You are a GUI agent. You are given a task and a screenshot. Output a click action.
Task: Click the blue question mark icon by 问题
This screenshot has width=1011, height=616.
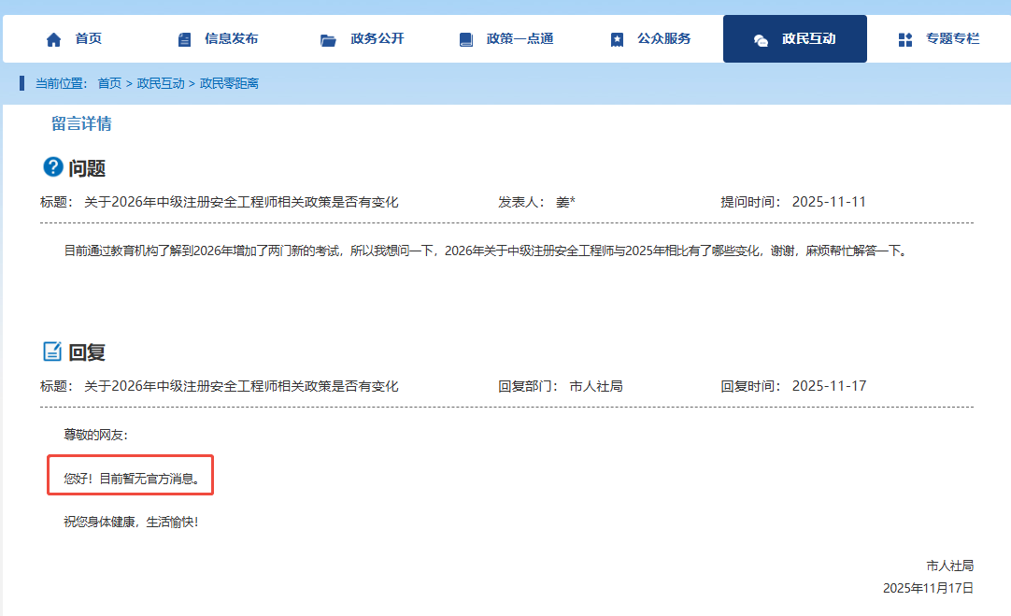click(53, 167)
